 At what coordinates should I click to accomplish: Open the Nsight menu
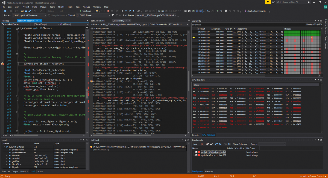(61, 7)
